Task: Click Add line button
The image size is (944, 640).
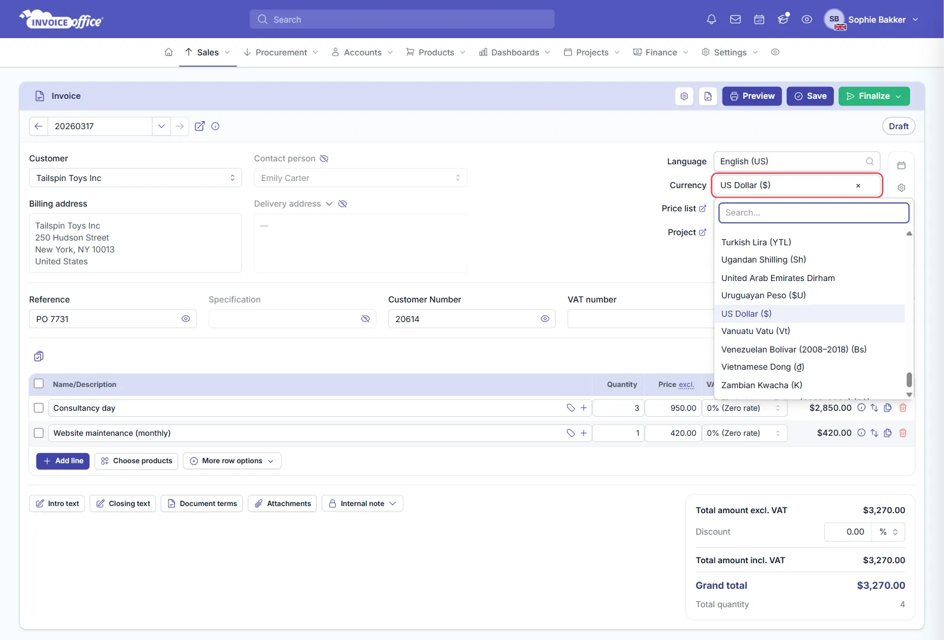Action: coord(63,461)
